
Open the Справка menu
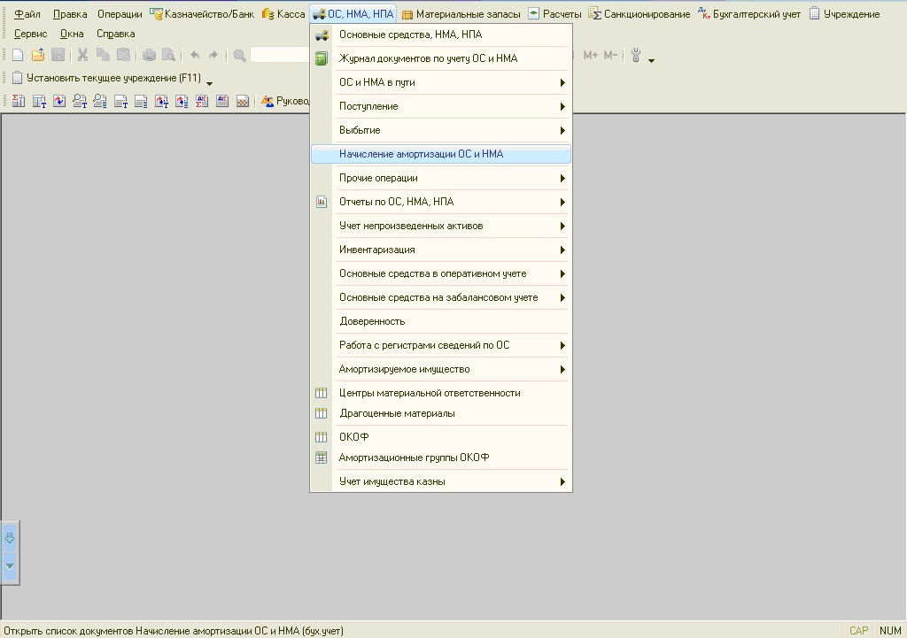pyautogui.click(x=116, y=34)
